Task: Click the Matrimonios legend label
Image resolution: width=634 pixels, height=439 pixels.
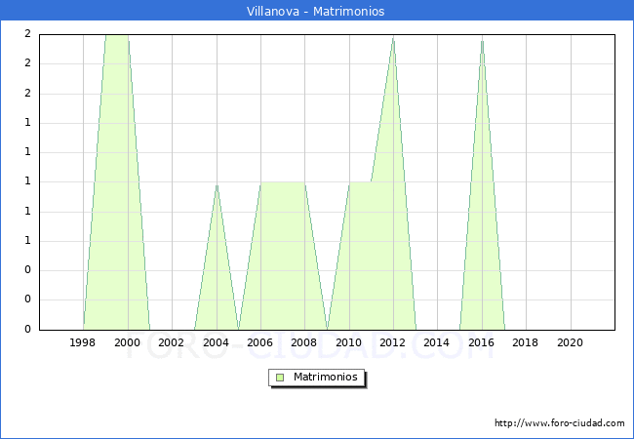Action: 326,377
